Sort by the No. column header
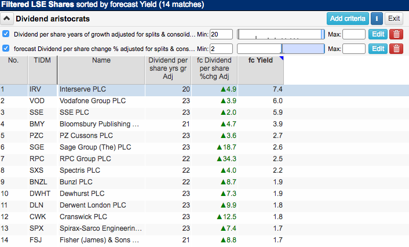The width and height of the screenshot is (409, 247). tap(13, 70)
